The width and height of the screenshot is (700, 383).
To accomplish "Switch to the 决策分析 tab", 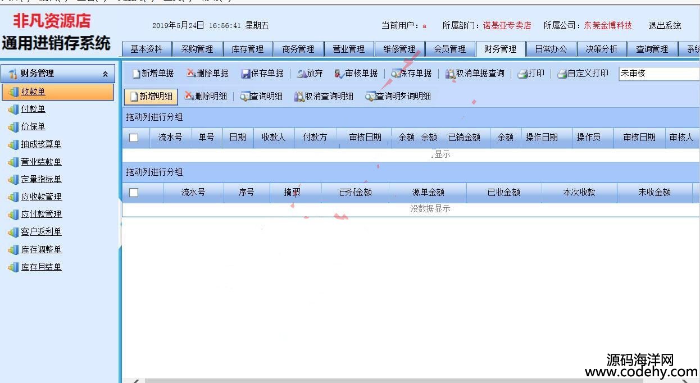I will pos(602,49).
